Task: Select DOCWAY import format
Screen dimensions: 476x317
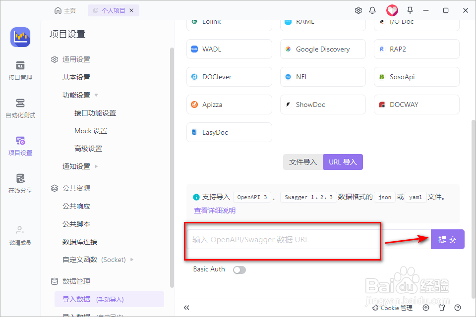Action: [x=416, y=105]
